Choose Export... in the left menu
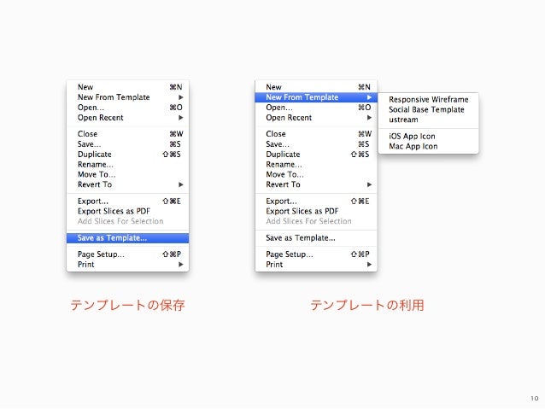 [127, 202]
